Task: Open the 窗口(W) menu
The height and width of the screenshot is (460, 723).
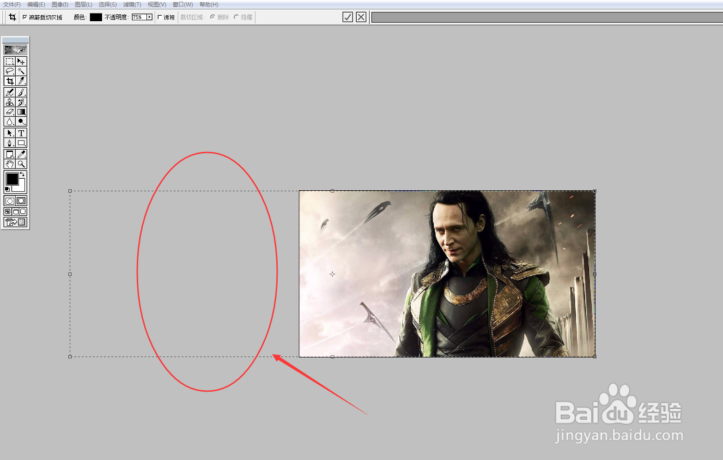Action: click(183, 5)
